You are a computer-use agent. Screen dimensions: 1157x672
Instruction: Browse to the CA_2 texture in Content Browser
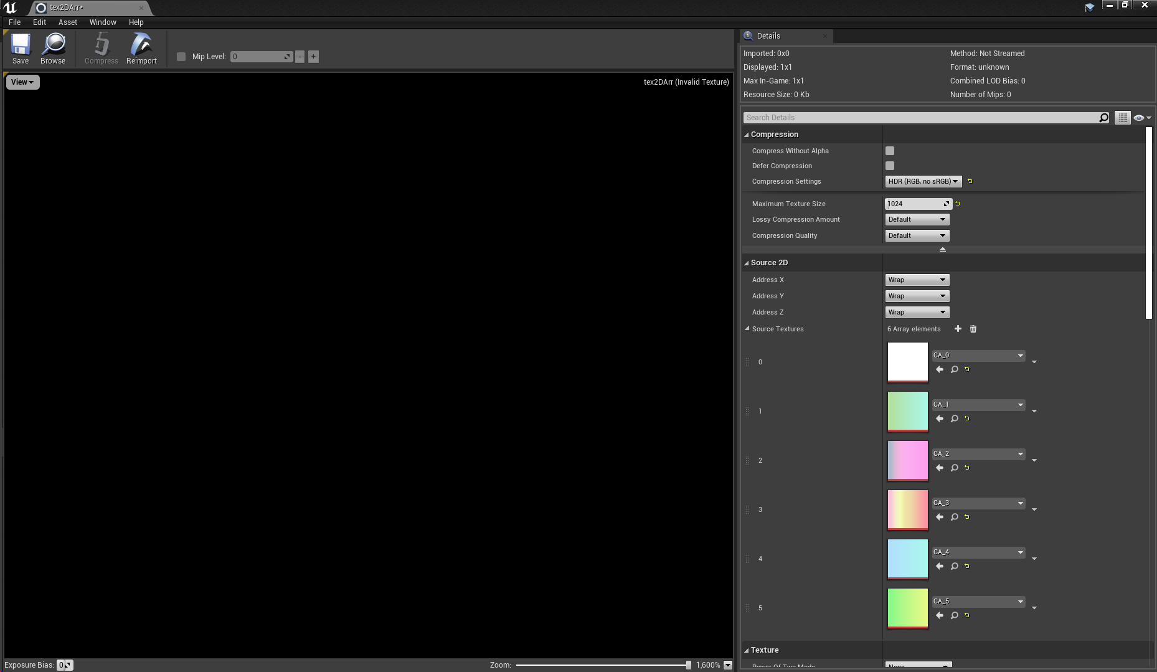point(955,468)
